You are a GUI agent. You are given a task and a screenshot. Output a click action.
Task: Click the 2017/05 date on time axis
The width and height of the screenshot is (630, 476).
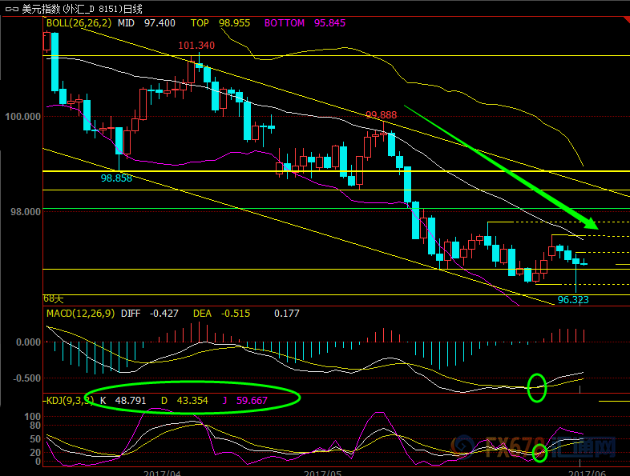(x=323, y=471)
